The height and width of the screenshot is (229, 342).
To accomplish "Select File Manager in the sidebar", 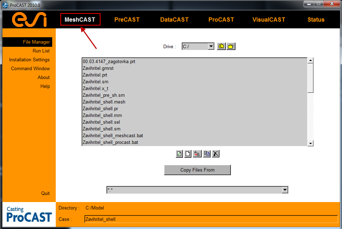I will click(27, 42).
